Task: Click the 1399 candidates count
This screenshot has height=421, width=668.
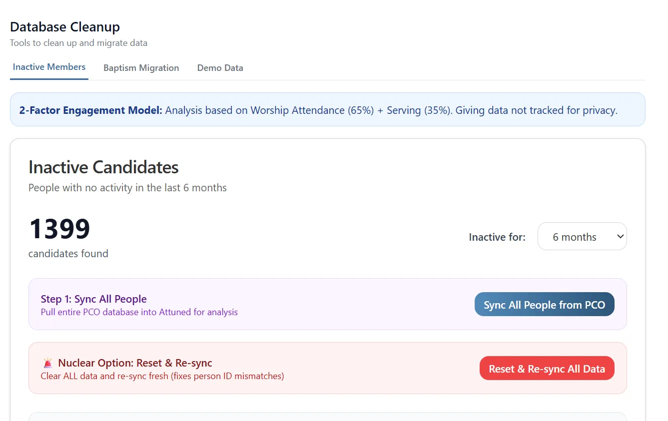Action: 59,229
